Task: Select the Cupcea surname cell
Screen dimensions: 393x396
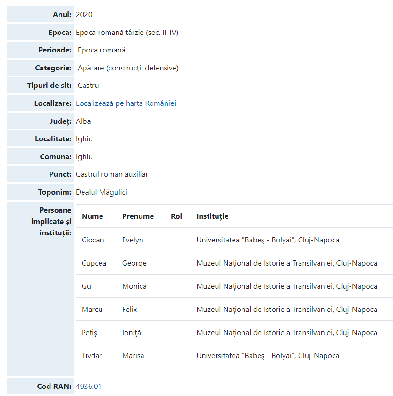Action: pos(94,263)
